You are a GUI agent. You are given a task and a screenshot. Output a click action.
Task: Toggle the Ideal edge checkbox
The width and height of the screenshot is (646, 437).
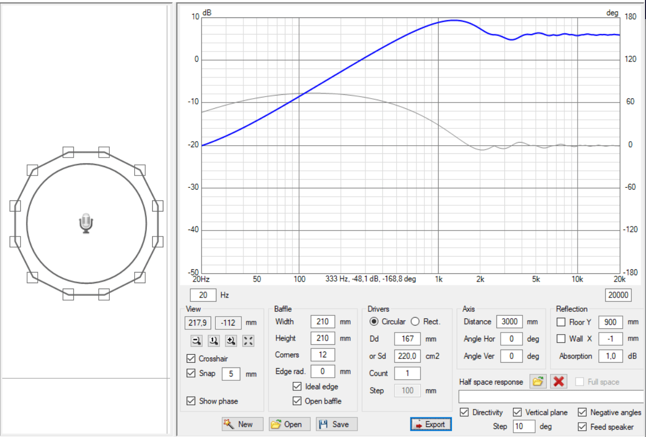click(297, 387)
